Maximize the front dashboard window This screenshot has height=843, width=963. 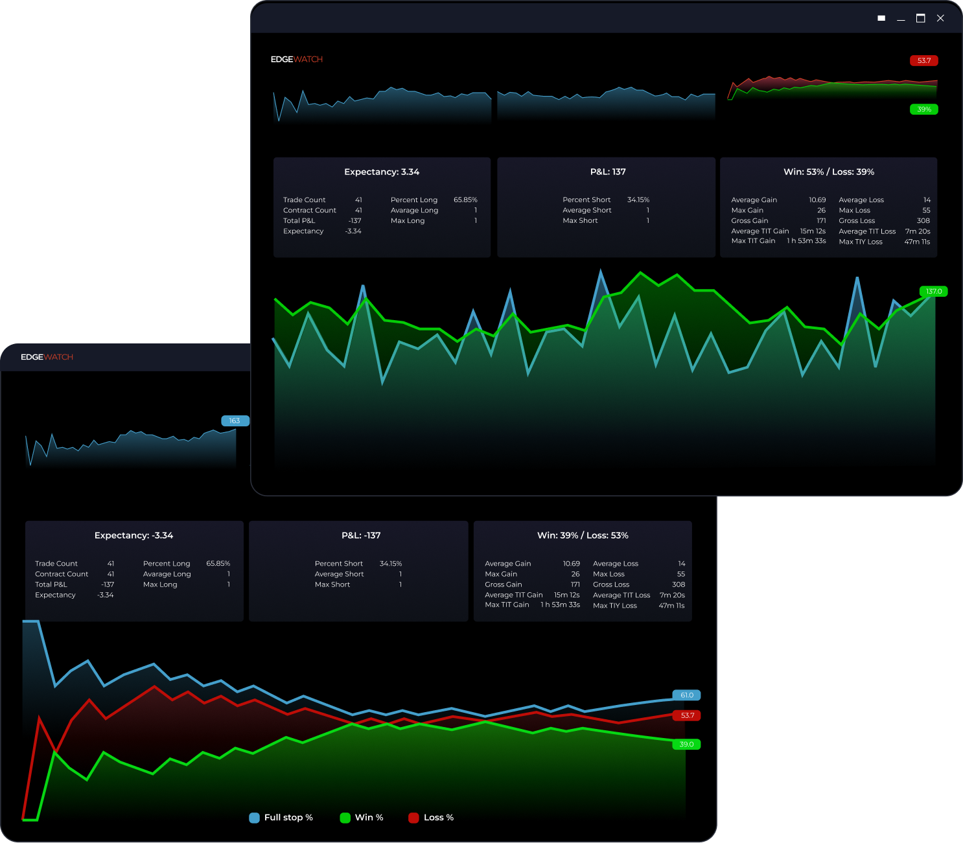[920, 18]
